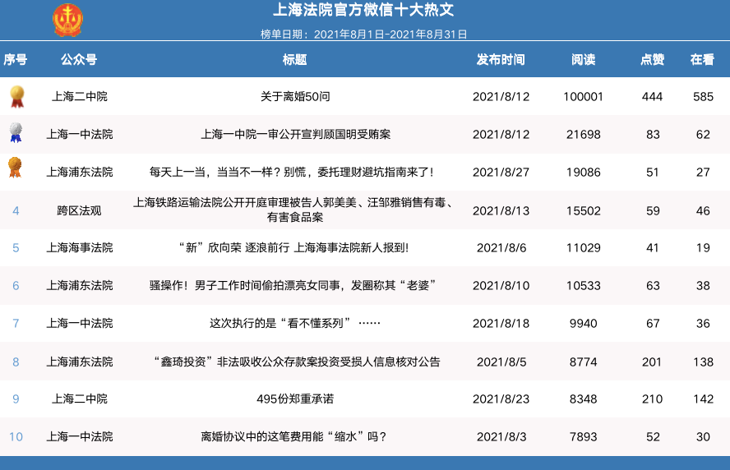The width and height of the screenshot is (730, 470).
Task: Open article 上海海事法院新人报到
Action: (294, 247)
